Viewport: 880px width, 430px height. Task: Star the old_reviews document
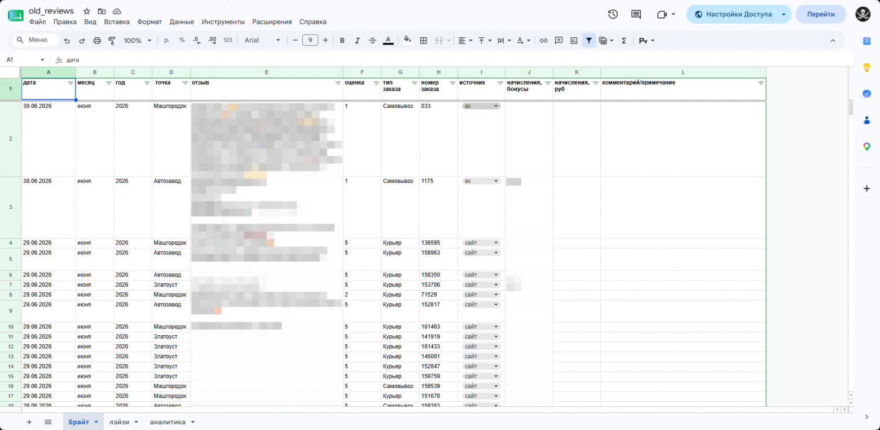86,11
